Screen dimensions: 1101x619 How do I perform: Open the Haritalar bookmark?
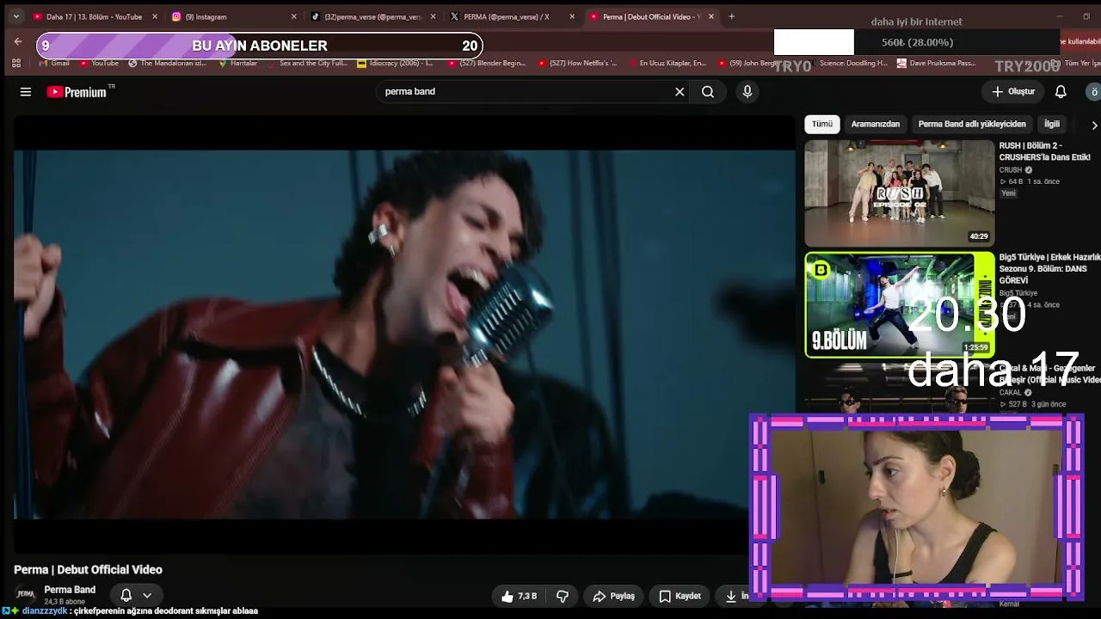click(238, 63)
